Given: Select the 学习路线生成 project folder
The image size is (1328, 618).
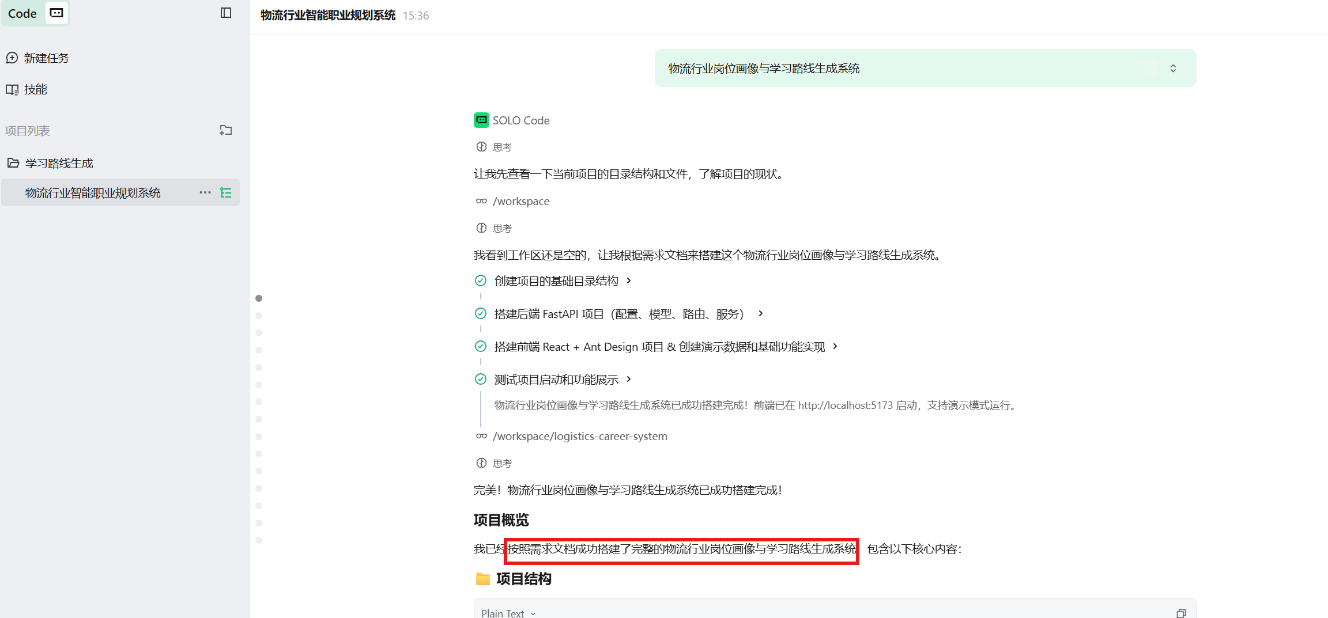Looking at the screenshot, I should 59,163.
